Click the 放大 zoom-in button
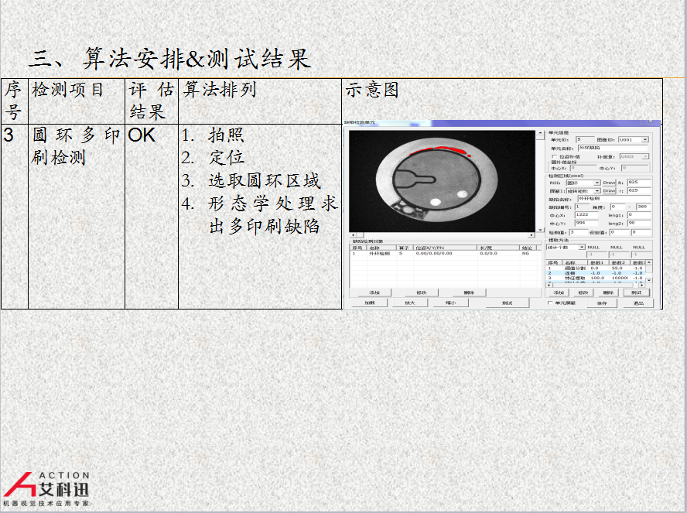Screen dimensions: 687x513 [410, 303]
